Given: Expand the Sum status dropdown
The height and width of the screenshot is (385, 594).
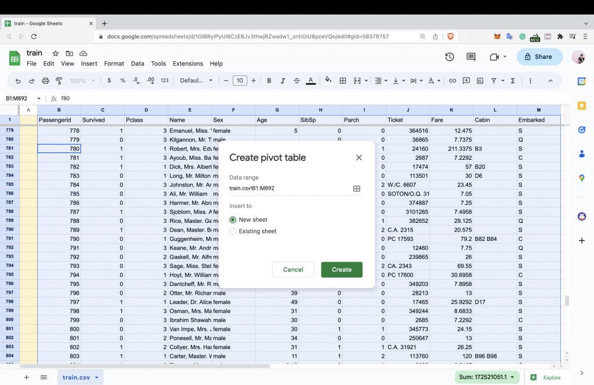Looking at the screenshot, I should [513, 377].
